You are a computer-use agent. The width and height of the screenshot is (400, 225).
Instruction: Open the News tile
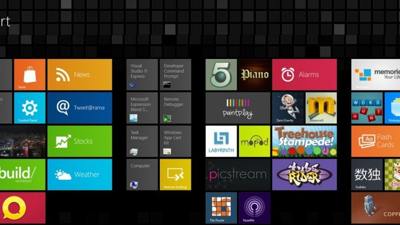click(x=80, y=75)
